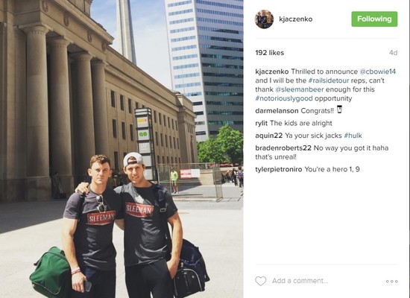Click the 4d post timestamp

(x=393, y=53)
